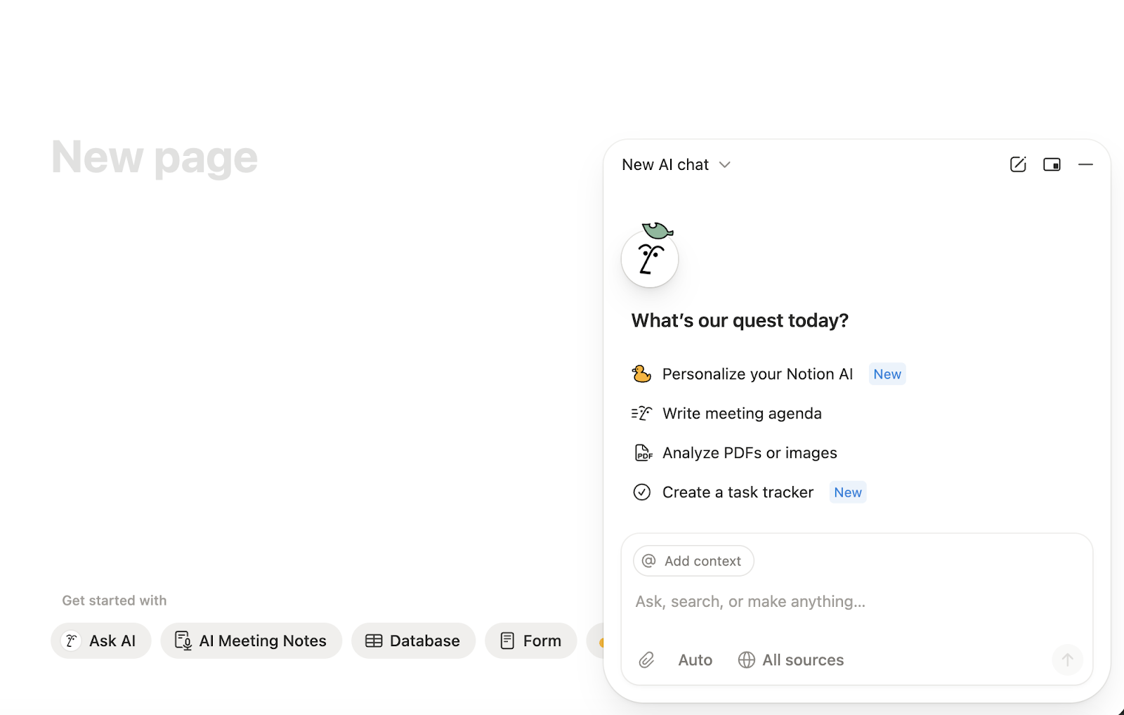Start with AI Meeting Notes
1124x715 pixels.
point(251,641)
